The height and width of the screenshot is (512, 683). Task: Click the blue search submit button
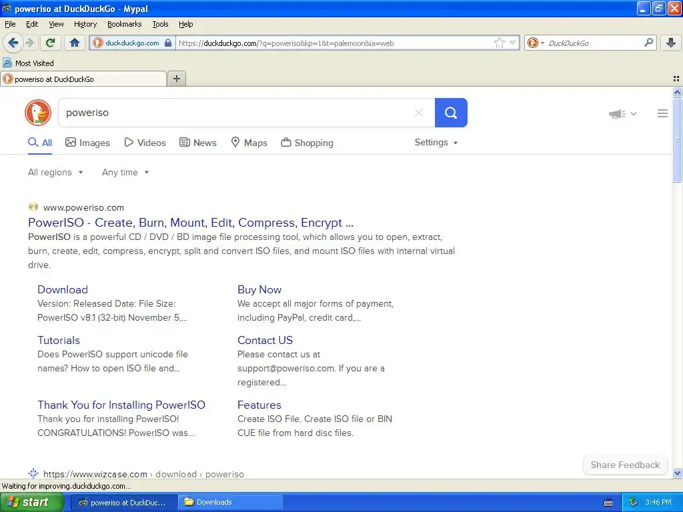pyautogui.click(x=451, y=113)
